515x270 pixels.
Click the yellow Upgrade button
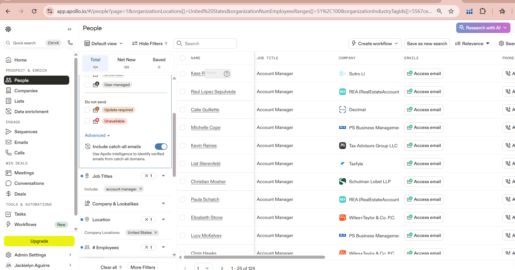[x=39, y=241]
